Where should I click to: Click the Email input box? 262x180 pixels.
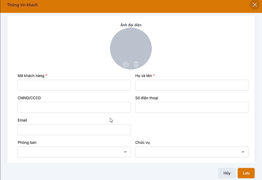click(74, 130)
